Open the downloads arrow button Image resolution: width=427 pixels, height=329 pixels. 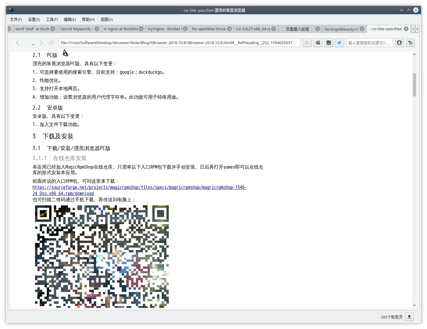399,43
